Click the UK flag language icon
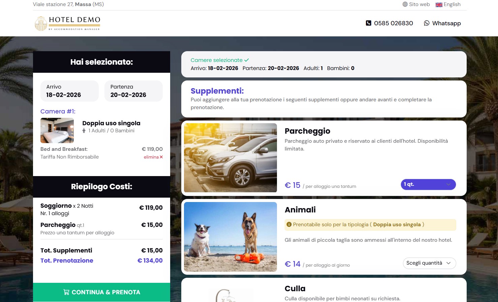The width and height of the screenshot is (498, 302). click(439, 5)
